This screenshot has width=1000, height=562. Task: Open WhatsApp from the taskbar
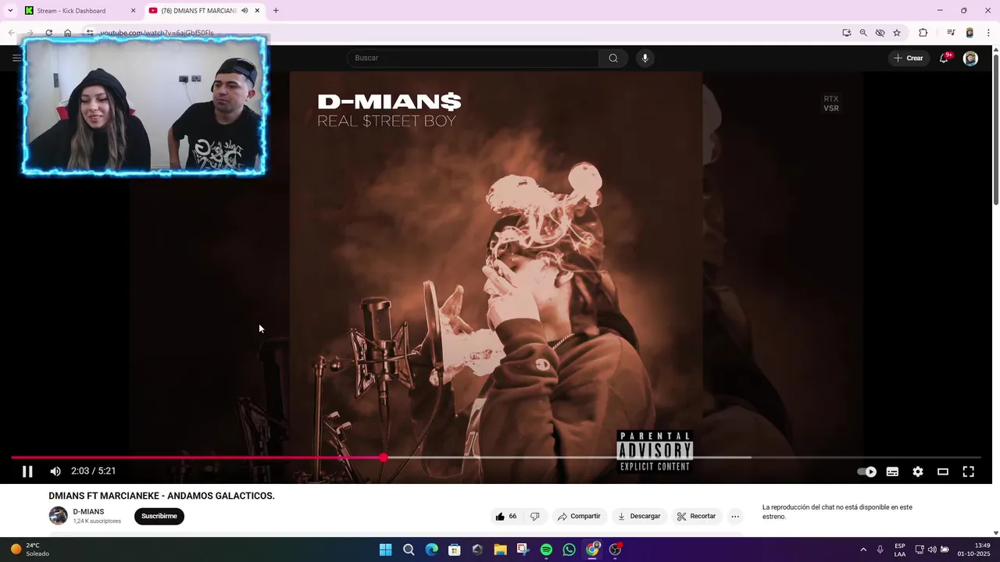click(x=569, y=550)
